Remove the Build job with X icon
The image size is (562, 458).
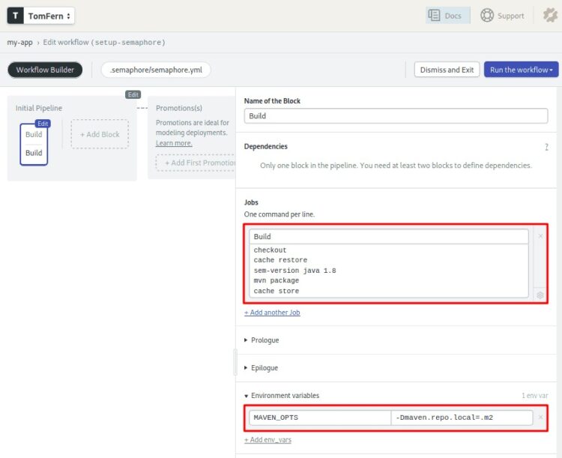pyautogui.click(x=540, y=236)
